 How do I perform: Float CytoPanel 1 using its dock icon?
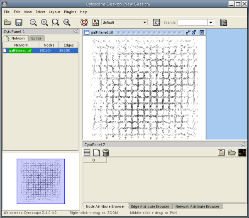click(76, 32)
